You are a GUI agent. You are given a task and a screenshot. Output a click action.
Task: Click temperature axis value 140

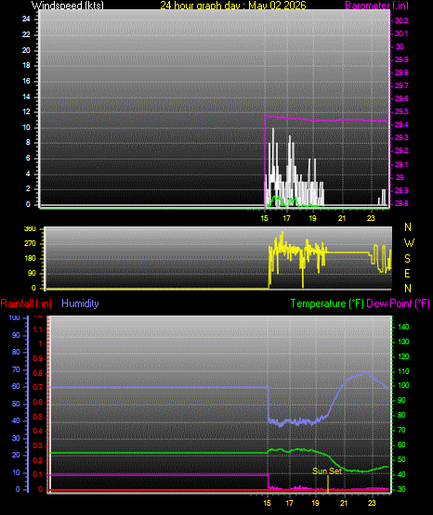coord(403,327)
